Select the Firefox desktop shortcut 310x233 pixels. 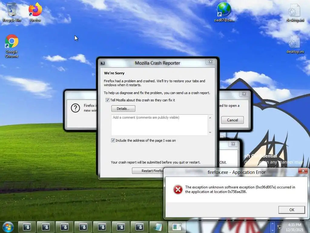pyautogui.click(x=35, y=12)
